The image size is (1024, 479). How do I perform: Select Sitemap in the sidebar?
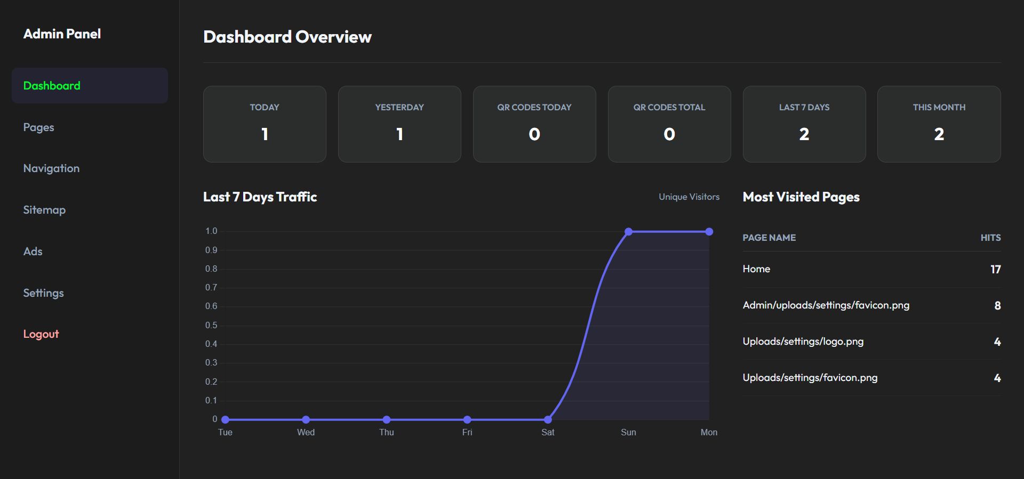(x=44, y=210)
